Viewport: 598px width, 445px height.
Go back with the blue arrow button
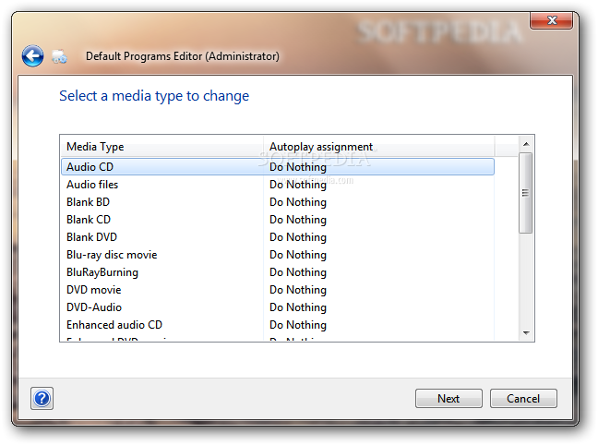(x=32, y=56)
